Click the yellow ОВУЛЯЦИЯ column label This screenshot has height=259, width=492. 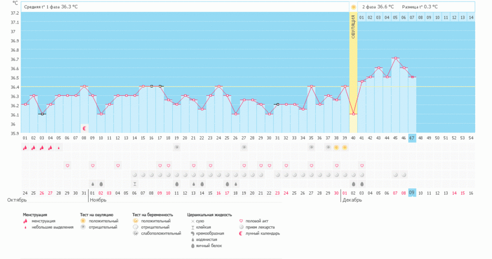[x=353, y=30]
